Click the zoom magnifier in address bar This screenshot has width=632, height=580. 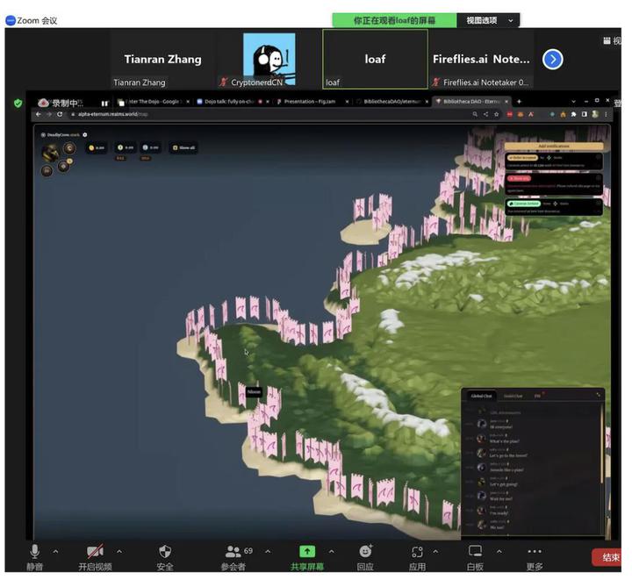tap(475, 114)
